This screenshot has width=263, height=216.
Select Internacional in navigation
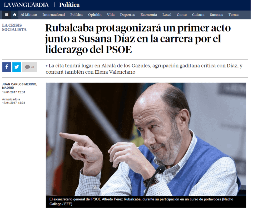tap(54, 15)
